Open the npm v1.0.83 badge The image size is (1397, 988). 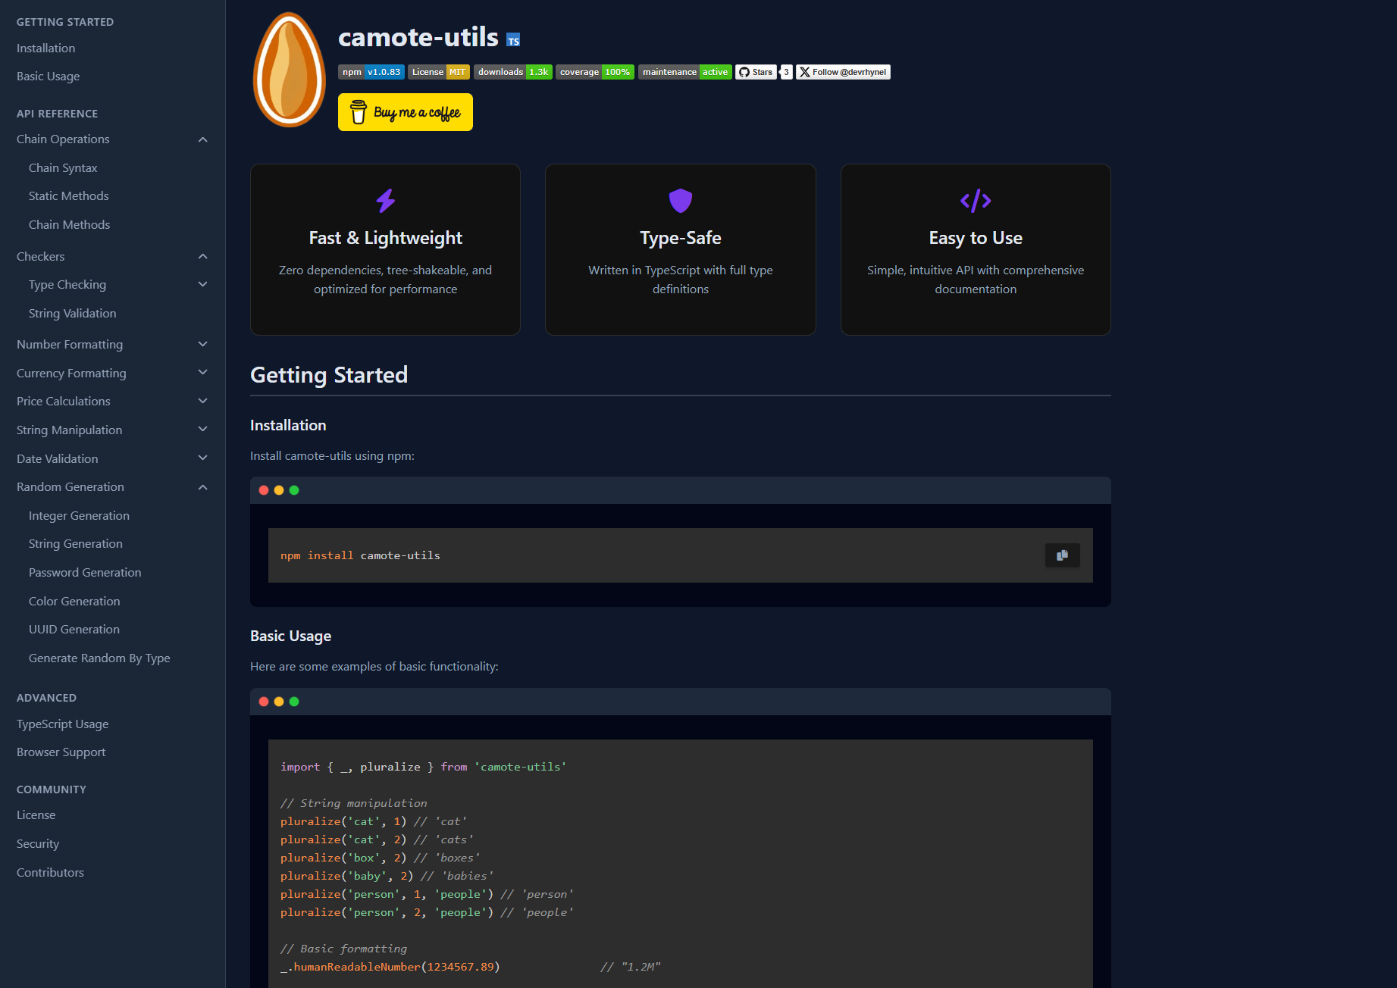tap(371, 72)
